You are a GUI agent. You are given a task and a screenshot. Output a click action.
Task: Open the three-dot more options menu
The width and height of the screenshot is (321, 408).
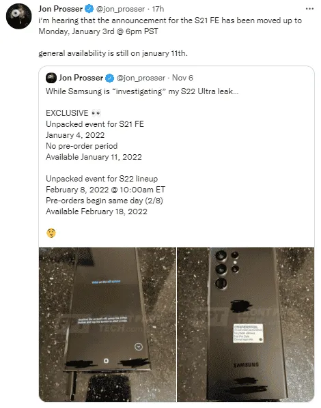(x=309, y=9)
